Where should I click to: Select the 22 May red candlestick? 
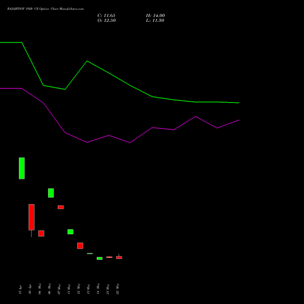tap(119, 258)
